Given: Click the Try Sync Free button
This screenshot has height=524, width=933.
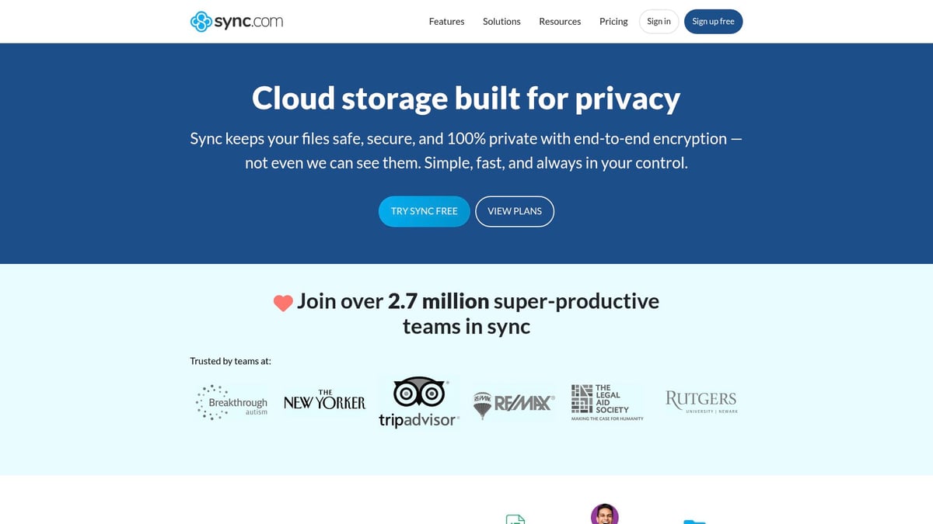Looking at the screenshot, I should [x=424, y=210].
